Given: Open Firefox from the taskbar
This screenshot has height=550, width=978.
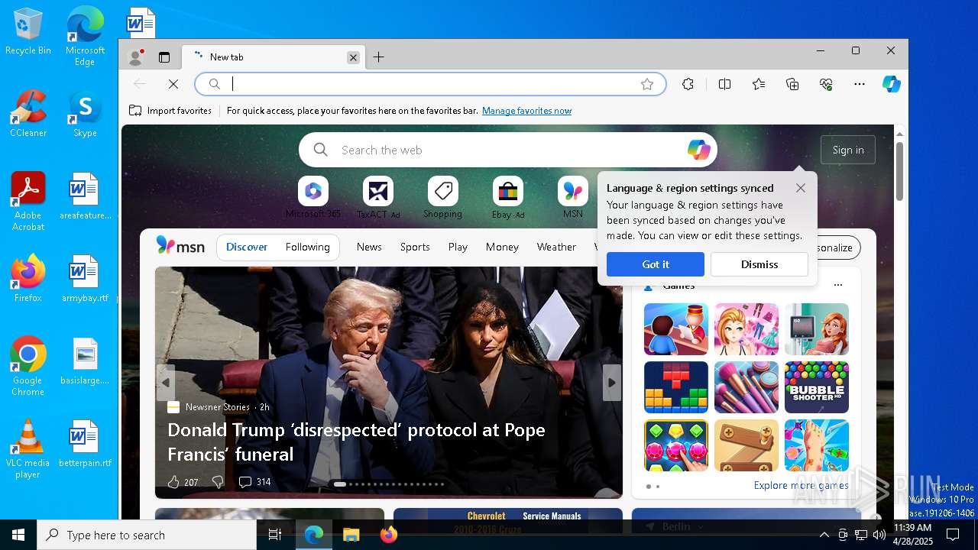Looking at the screenshot, I should click(x=389, y=535).
